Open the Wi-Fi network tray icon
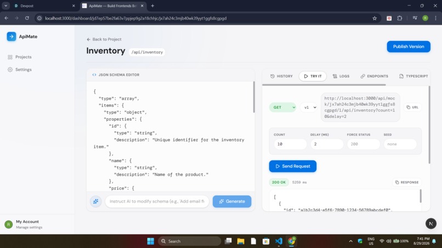Viewport: 442px width, 248px height. (382, 241)
